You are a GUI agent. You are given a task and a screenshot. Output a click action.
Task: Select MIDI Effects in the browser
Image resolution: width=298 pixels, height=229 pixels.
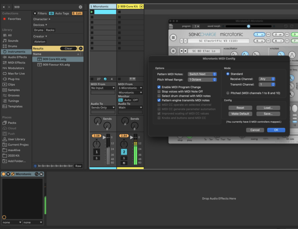[17, 63]
